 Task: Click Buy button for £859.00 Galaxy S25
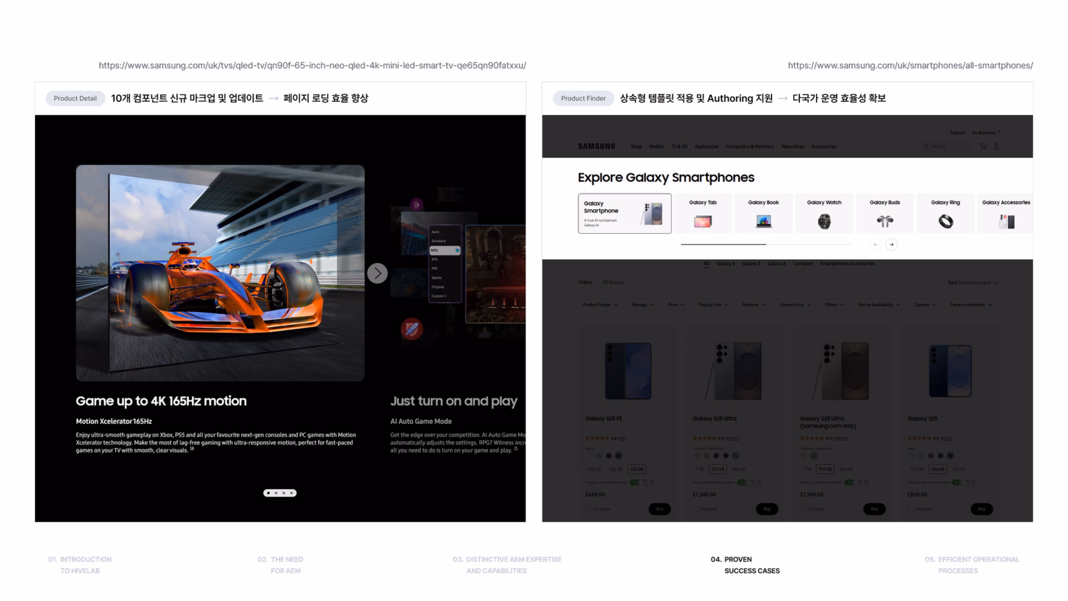click(x=982, y=509)
